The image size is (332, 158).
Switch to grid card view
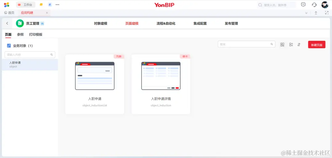282,45
